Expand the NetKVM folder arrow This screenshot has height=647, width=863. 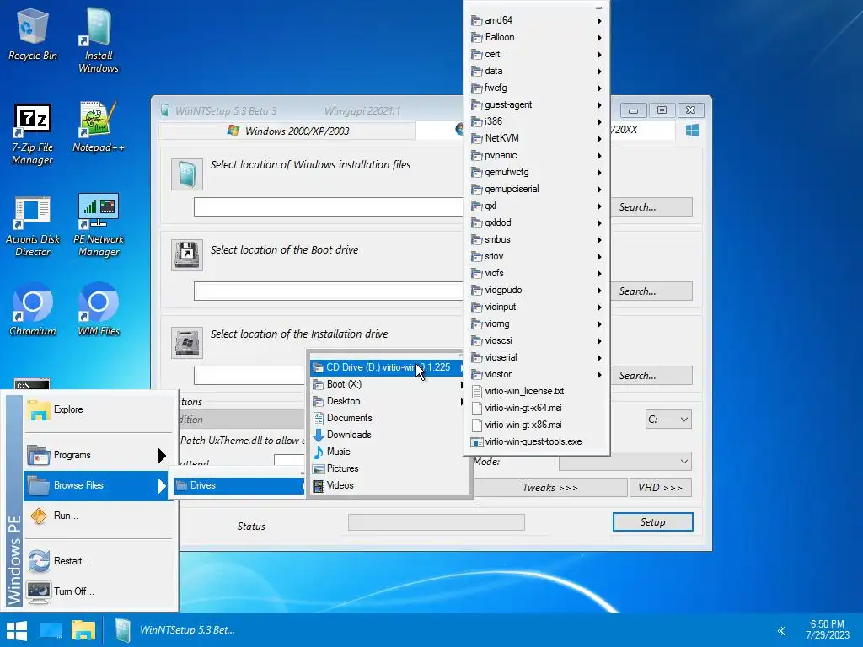[599, 139]
